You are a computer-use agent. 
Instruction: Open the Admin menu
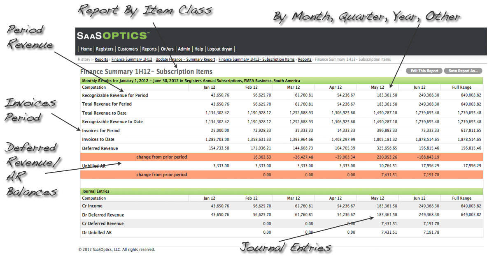click(184, 49)
